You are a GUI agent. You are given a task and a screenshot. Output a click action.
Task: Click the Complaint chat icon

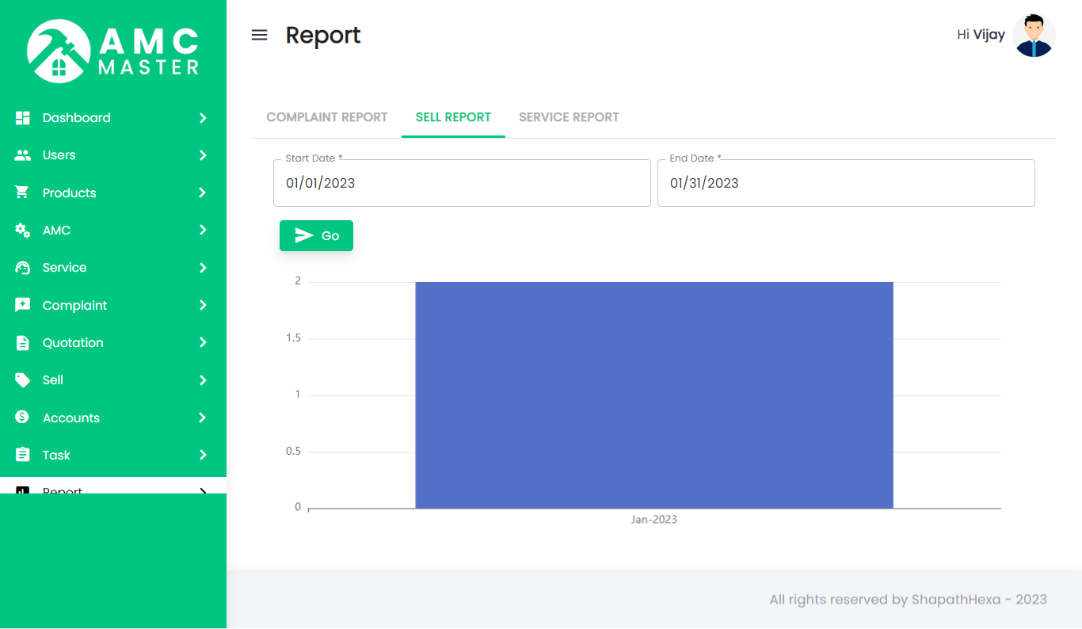tap(23, 305)
